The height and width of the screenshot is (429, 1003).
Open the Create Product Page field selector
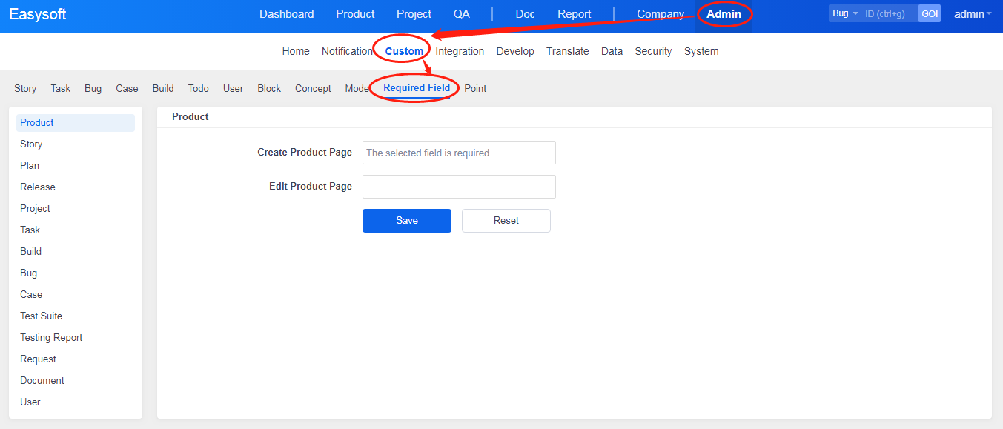[459, 153]
